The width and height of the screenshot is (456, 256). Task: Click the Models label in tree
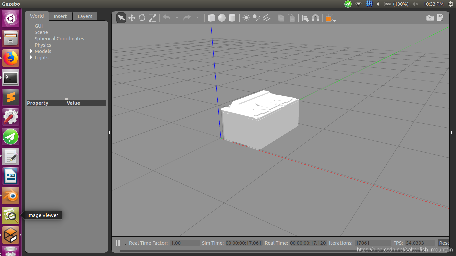(x=43, y=51)
